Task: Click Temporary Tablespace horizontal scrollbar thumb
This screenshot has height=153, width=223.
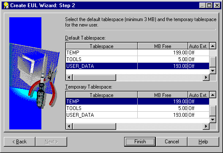Action: 94,126
